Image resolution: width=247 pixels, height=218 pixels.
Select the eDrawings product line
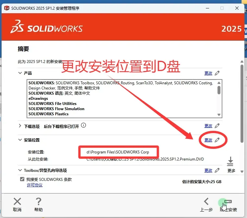coord(38,99)
